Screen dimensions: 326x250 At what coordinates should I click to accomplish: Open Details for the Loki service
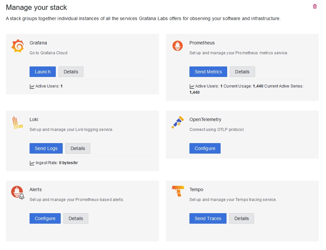tap(77, 148)
